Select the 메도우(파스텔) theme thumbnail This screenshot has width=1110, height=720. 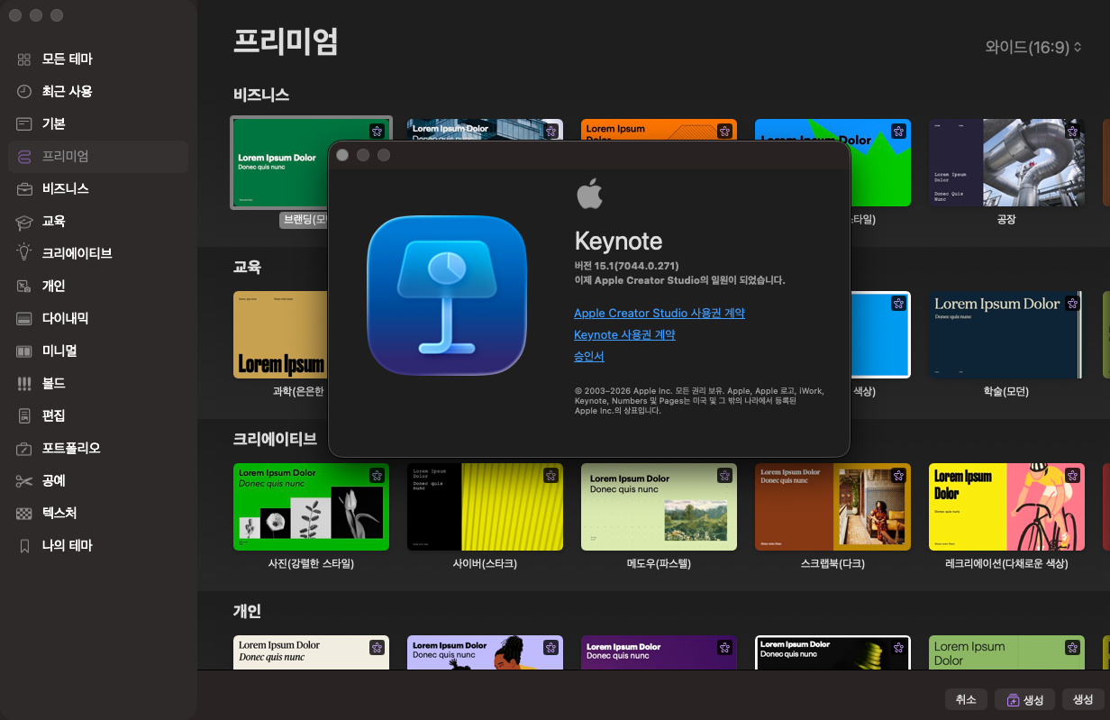[x=659, y=506]
